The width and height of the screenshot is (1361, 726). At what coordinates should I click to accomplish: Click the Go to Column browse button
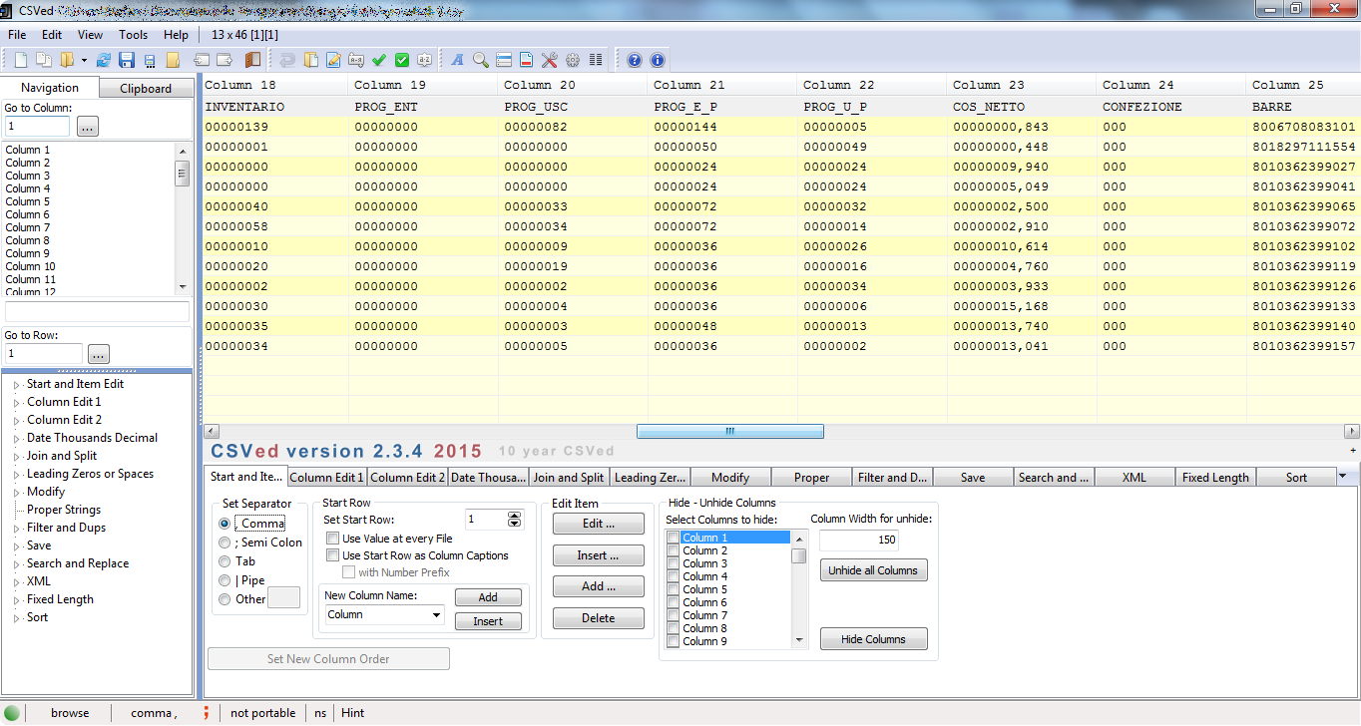click(88, 127)
